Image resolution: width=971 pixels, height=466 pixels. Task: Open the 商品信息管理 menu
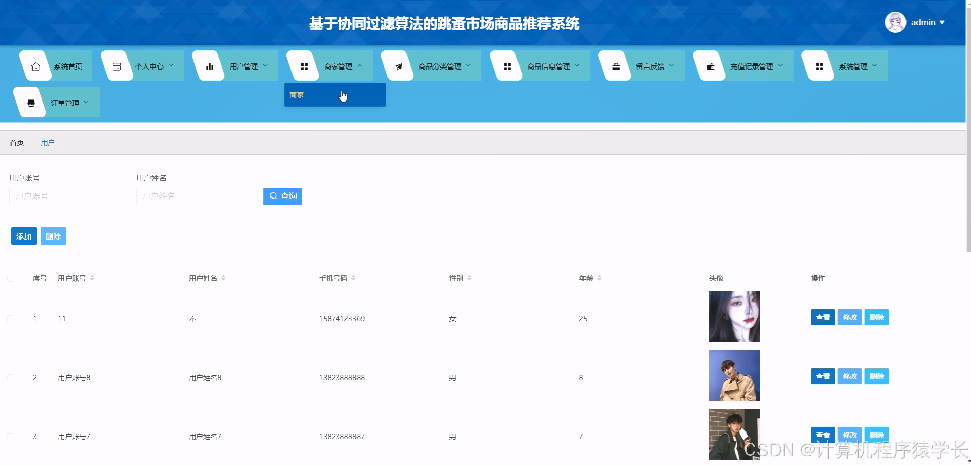[548, 65]
